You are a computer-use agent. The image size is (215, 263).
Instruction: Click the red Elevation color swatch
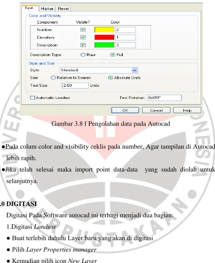click(104, 37)
